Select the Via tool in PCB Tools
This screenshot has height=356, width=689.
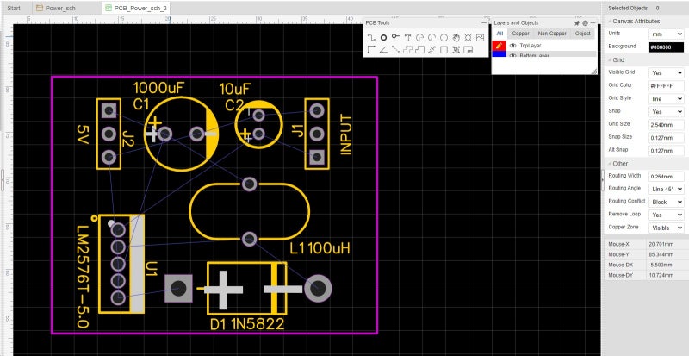[x=395, y=38]
